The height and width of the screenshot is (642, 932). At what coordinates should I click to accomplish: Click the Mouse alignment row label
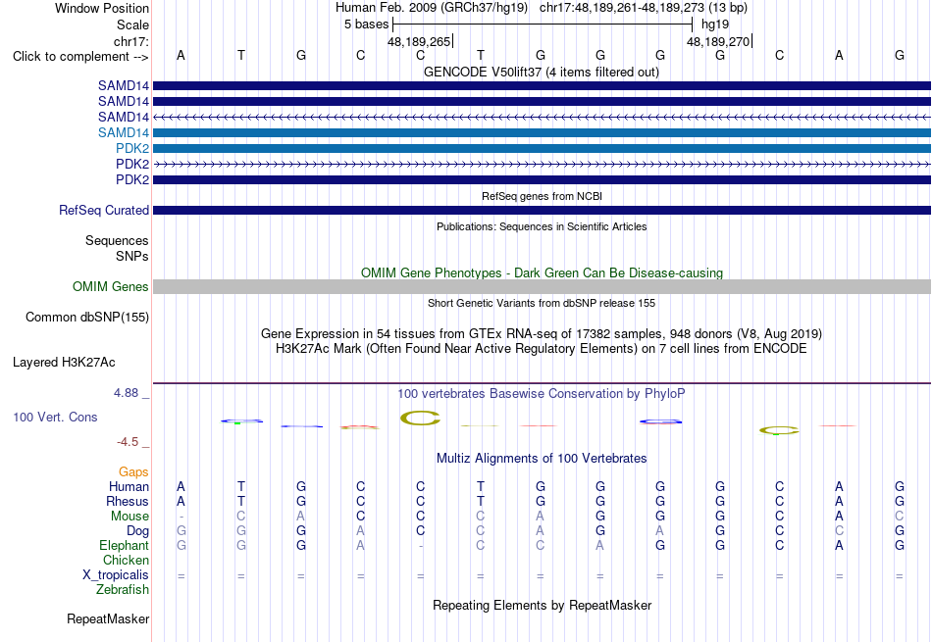tap(130, 517)
